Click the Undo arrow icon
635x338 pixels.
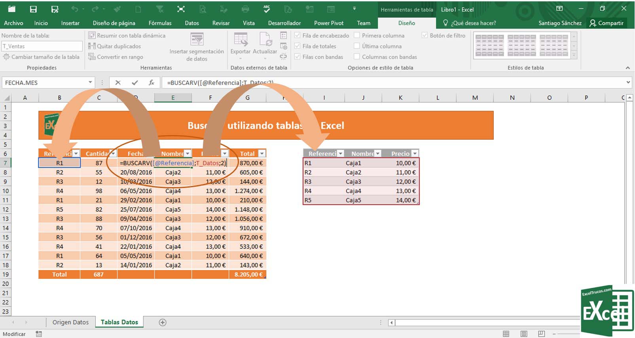pos(74,9)
